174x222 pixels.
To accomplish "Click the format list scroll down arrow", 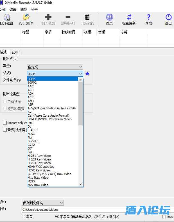I will coord(81,184).
